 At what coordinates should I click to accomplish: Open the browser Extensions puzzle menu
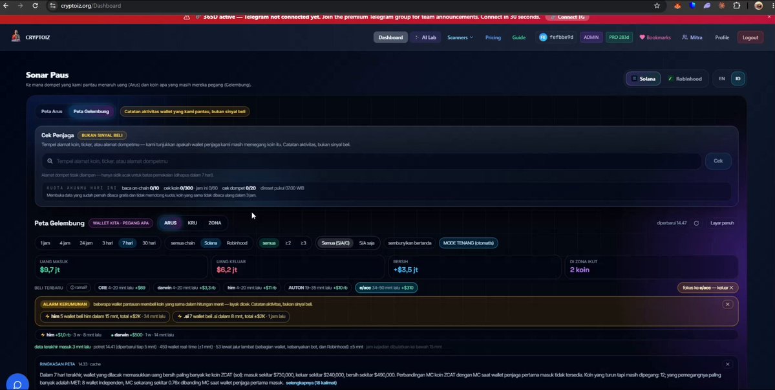[x=736, y=6]
